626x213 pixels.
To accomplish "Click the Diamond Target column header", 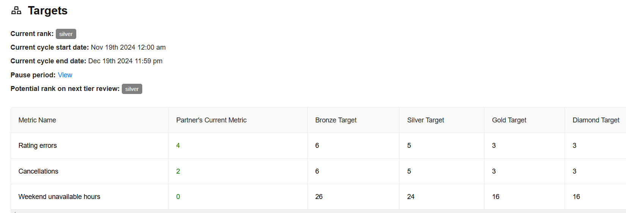I will click(596, 120).
